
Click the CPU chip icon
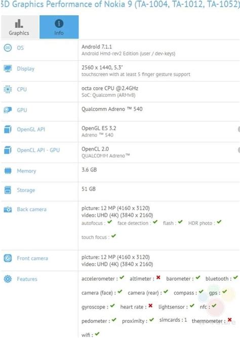(8, 89)
